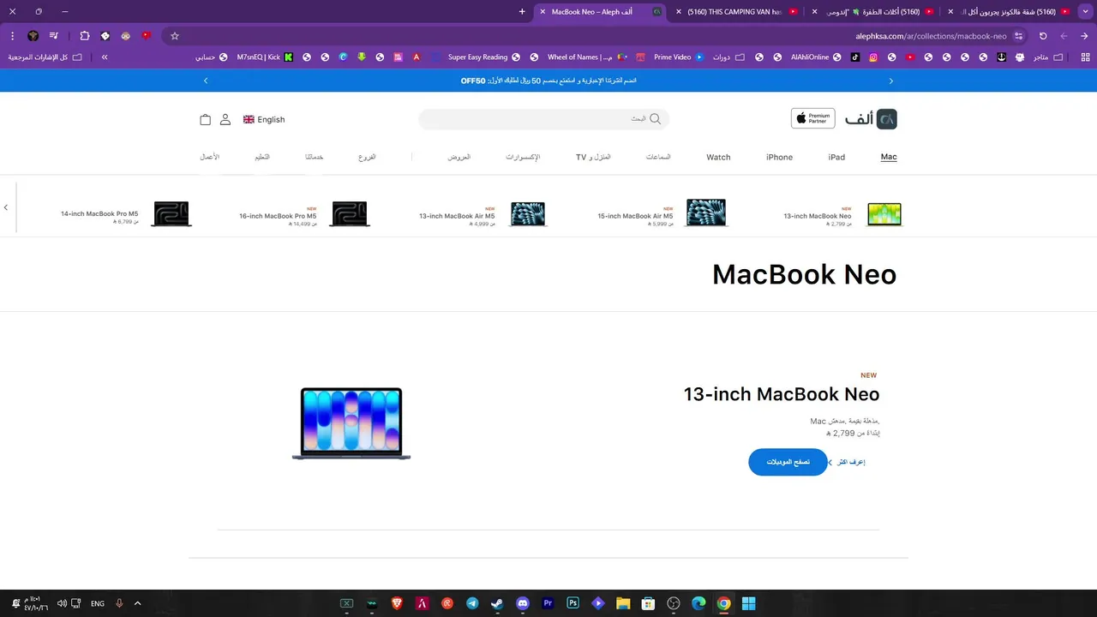Open the المنزل و TV menu
Screen dimensions: 1097x617
(x=593, y=157)
